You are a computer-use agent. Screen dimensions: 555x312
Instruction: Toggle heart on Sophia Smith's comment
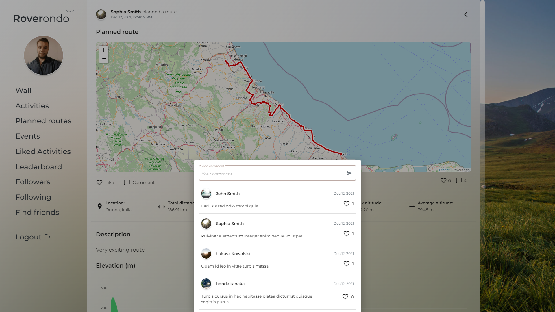tap(346, 234)
